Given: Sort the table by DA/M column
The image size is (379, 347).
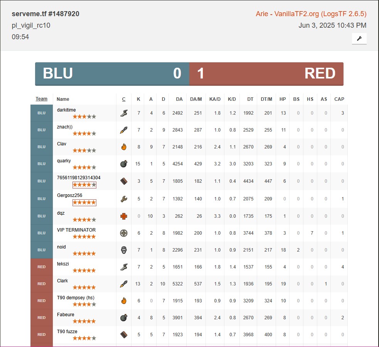Looking at the screenshot, I should click(196, 99).
